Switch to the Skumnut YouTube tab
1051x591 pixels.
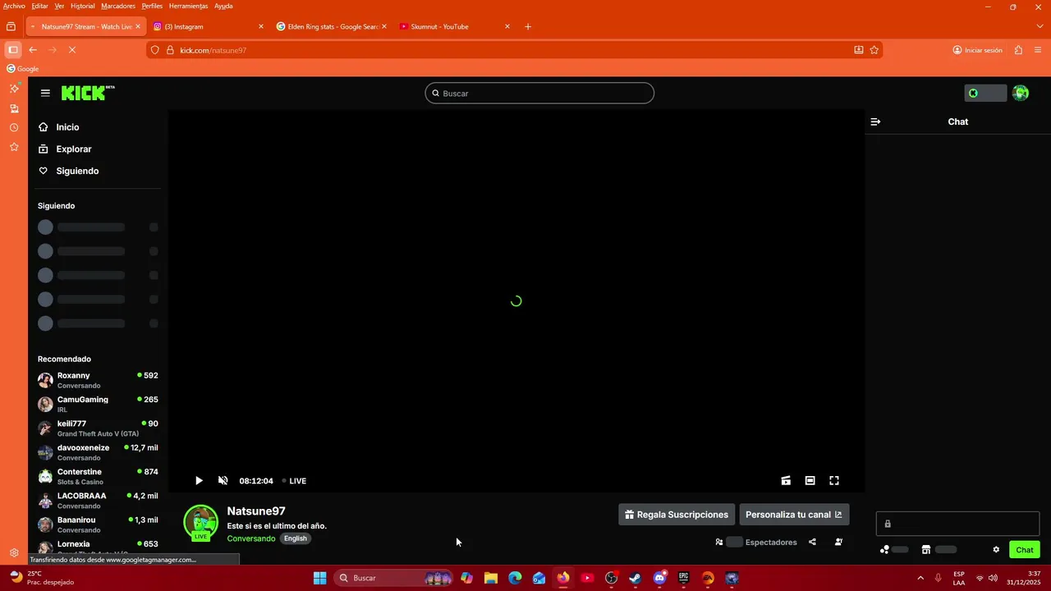tap(453, 26)
